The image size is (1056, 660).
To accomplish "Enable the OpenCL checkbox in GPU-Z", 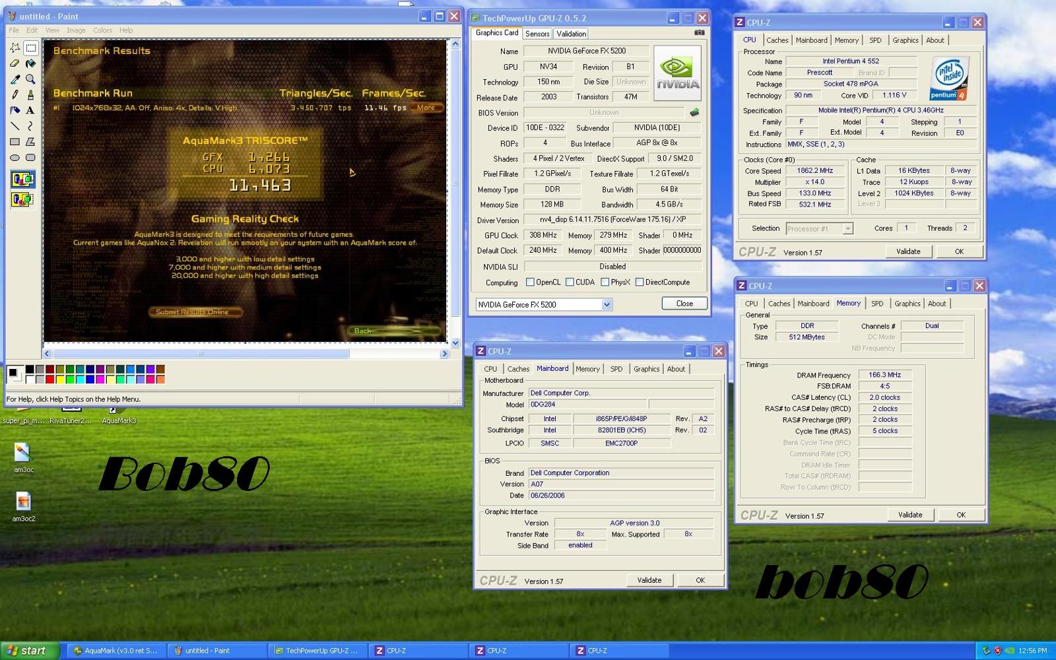I will pos(530,282).
